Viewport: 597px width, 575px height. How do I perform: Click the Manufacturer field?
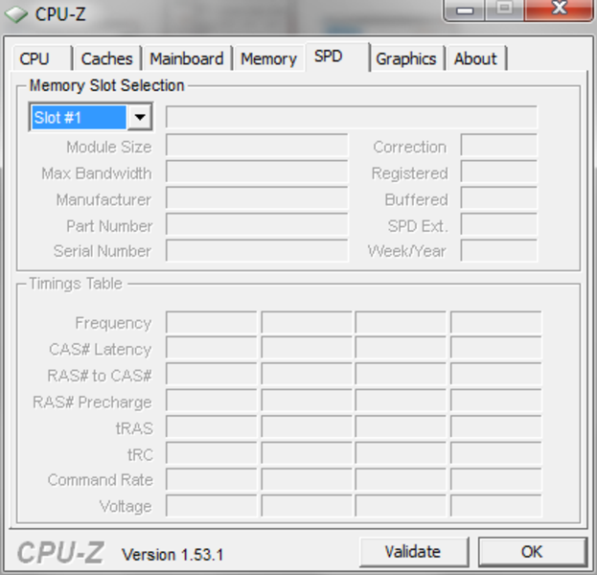pyautogui.click(x=257, y=197)
